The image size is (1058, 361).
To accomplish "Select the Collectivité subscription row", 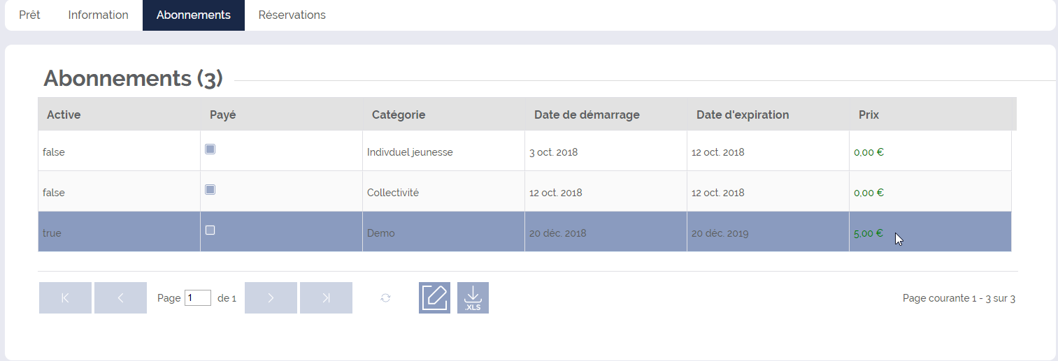I will tap(524, 191).
